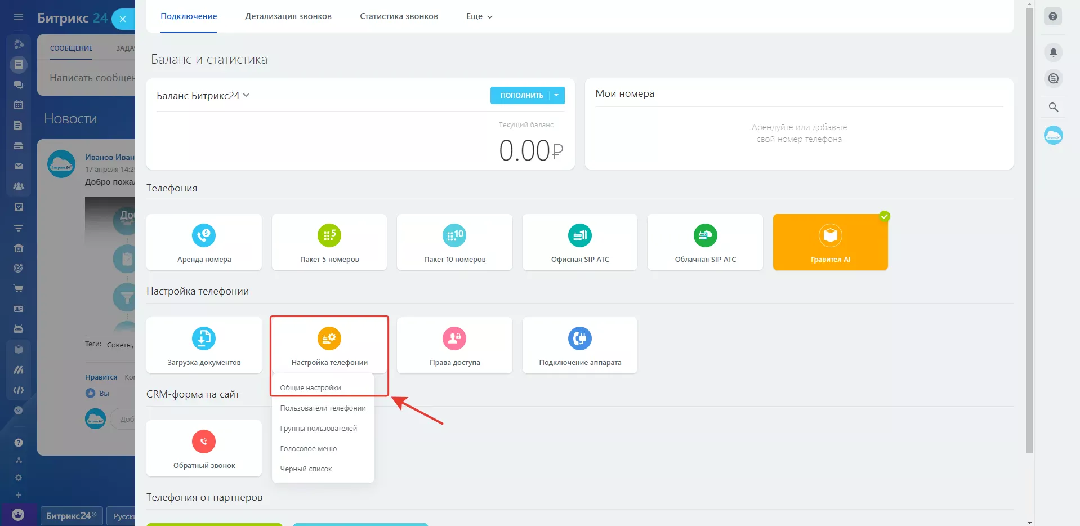Image resolution: width=1080 pixels, height=526 pixels.
Task: Click the Аренда номера phone icon
Action: [x=204, y=235]
